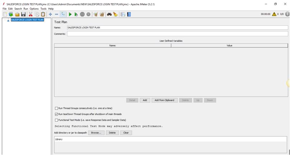This screenshot has width=290, height=155.
Task: Expand all nodes with plus icon
Action: pyautogui.click(x=50, y=14)
